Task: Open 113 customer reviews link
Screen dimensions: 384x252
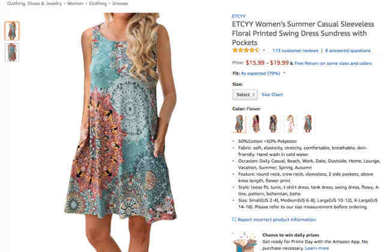Action: (x=295, y=50)
